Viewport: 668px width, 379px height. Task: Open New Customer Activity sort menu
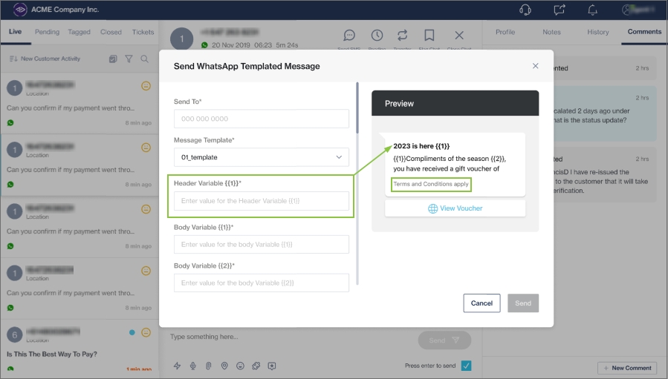click(45, 59)
